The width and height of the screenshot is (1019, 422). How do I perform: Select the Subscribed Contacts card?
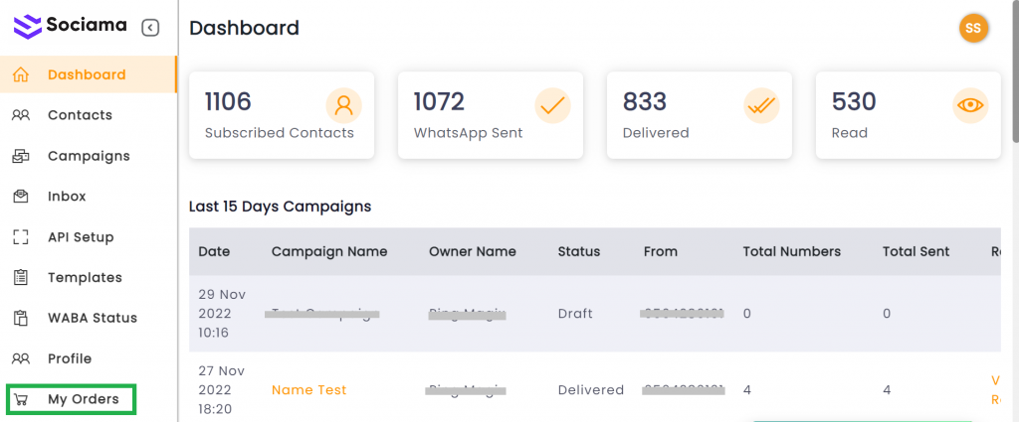282,115
